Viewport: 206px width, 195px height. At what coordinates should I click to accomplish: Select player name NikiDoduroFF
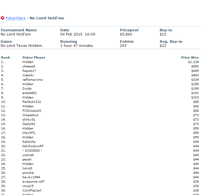[x=33, y=146]
